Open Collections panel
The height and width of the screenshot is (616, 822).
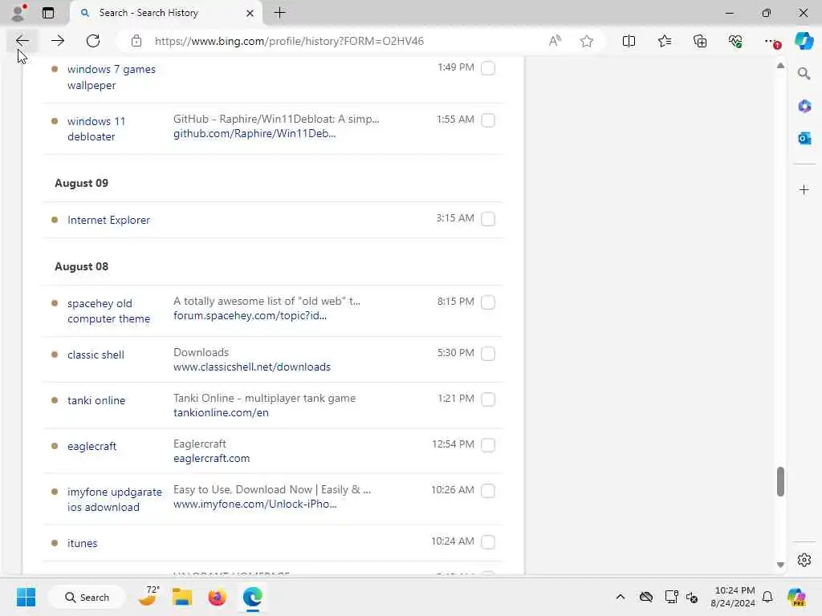pos(700,41)
